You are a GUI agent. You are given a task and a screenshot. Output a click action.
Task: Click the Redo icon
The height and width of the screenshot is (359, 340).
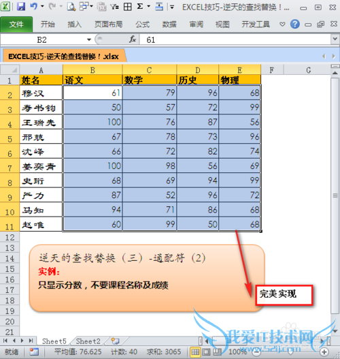point(52,6)
